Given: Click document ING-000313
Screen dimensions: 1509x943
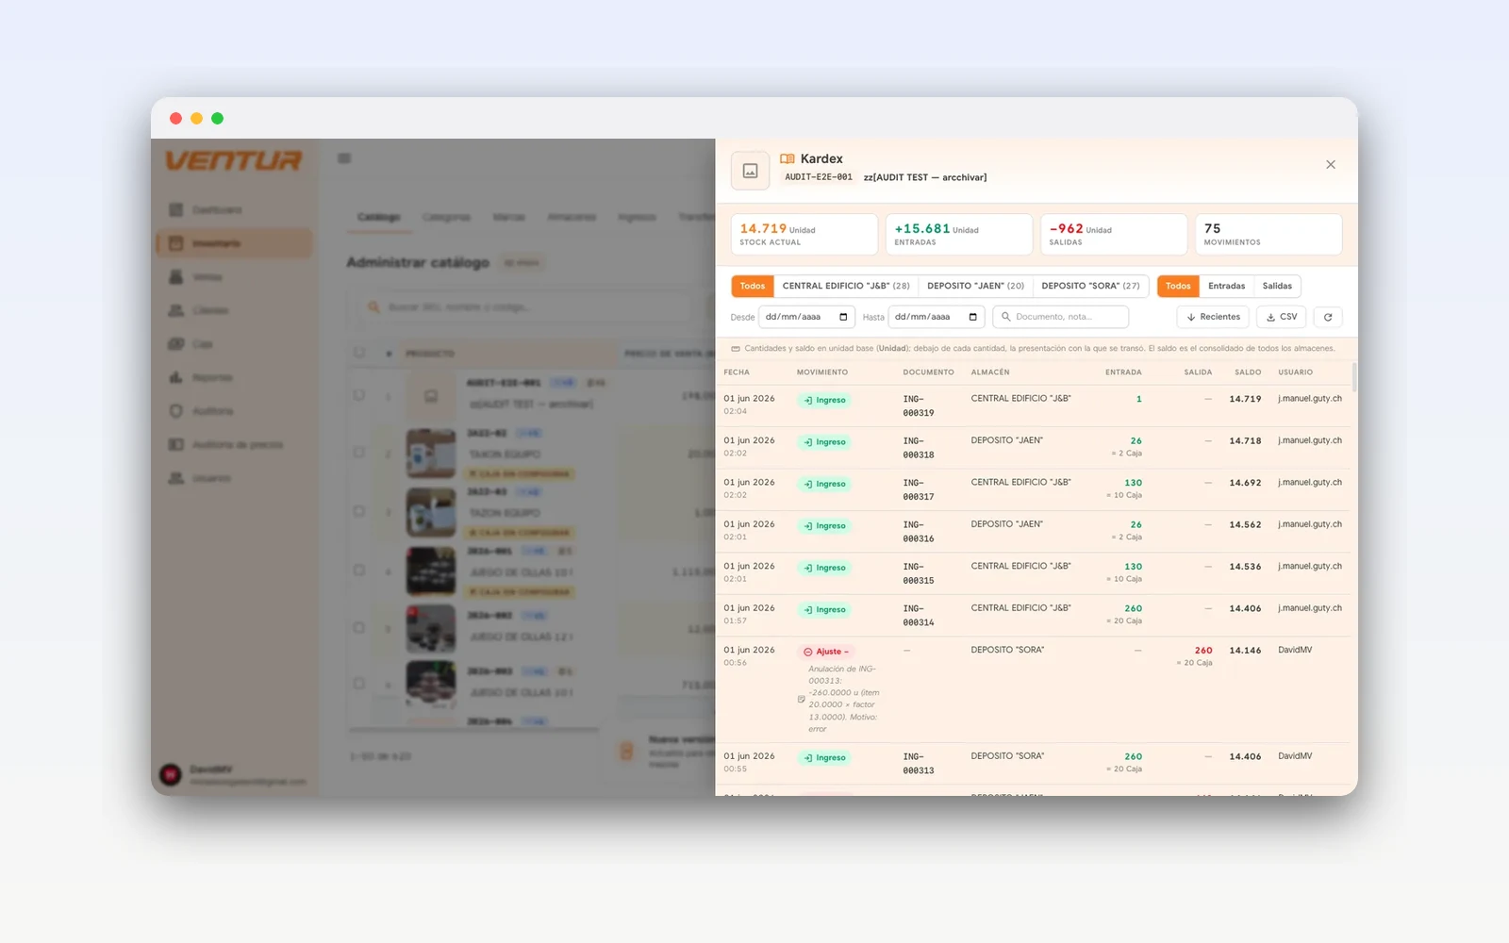Looking at the screenshot, I should pyautogui.click(x=919, y=764).
